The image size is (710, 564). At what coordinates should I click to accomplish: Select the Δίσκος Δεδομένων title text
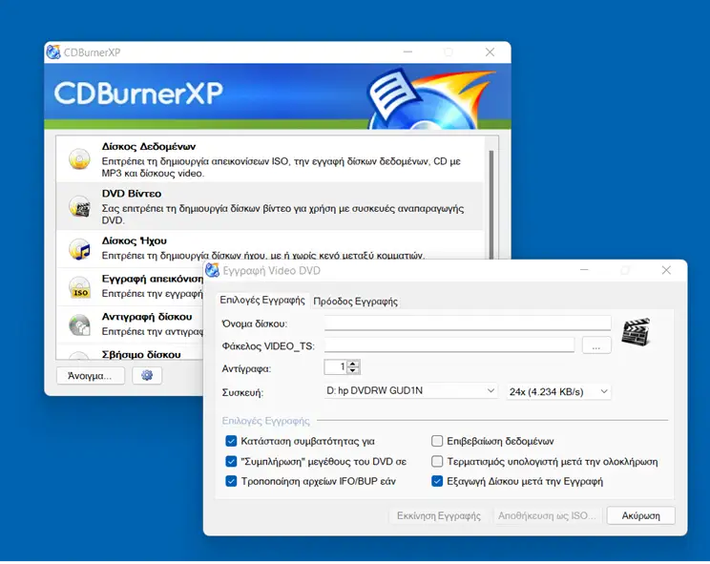[x=149, y=146]
